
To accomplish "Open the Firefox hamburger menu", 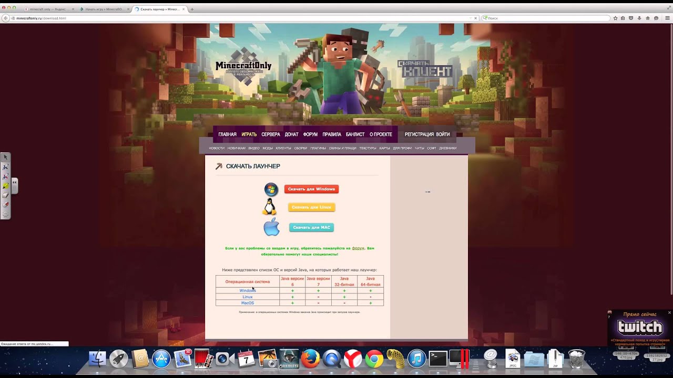I will coord(667,18).
